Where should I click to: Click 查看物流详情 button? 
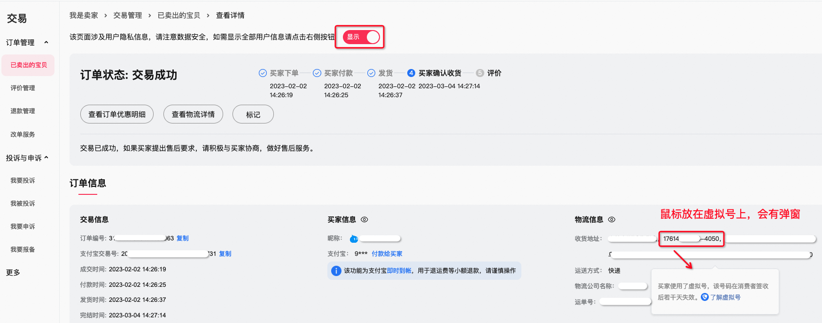(x=193, y=114)
